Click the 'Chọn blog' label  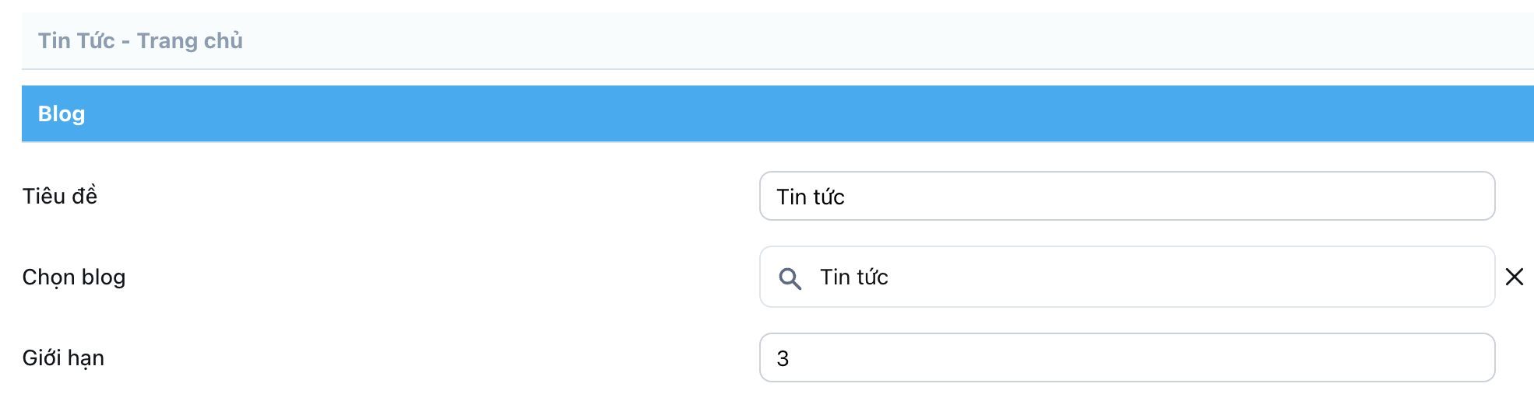point(74,277)
